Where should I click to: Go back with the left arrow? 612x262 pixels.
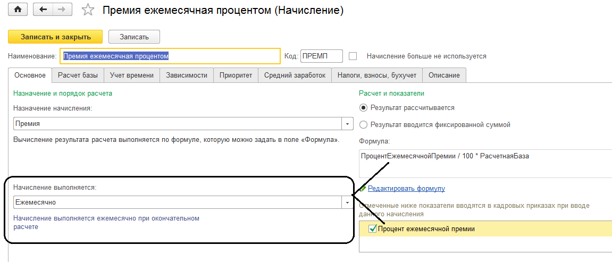point(43,10)
